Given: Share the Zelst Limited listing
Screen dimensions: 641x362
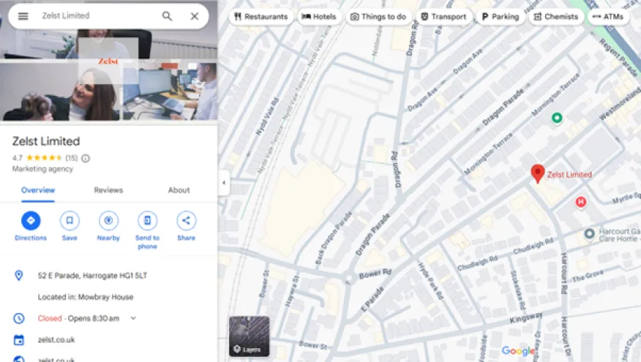Looking at the screenshot, I should pyautogui.click(x=186, y=226).
